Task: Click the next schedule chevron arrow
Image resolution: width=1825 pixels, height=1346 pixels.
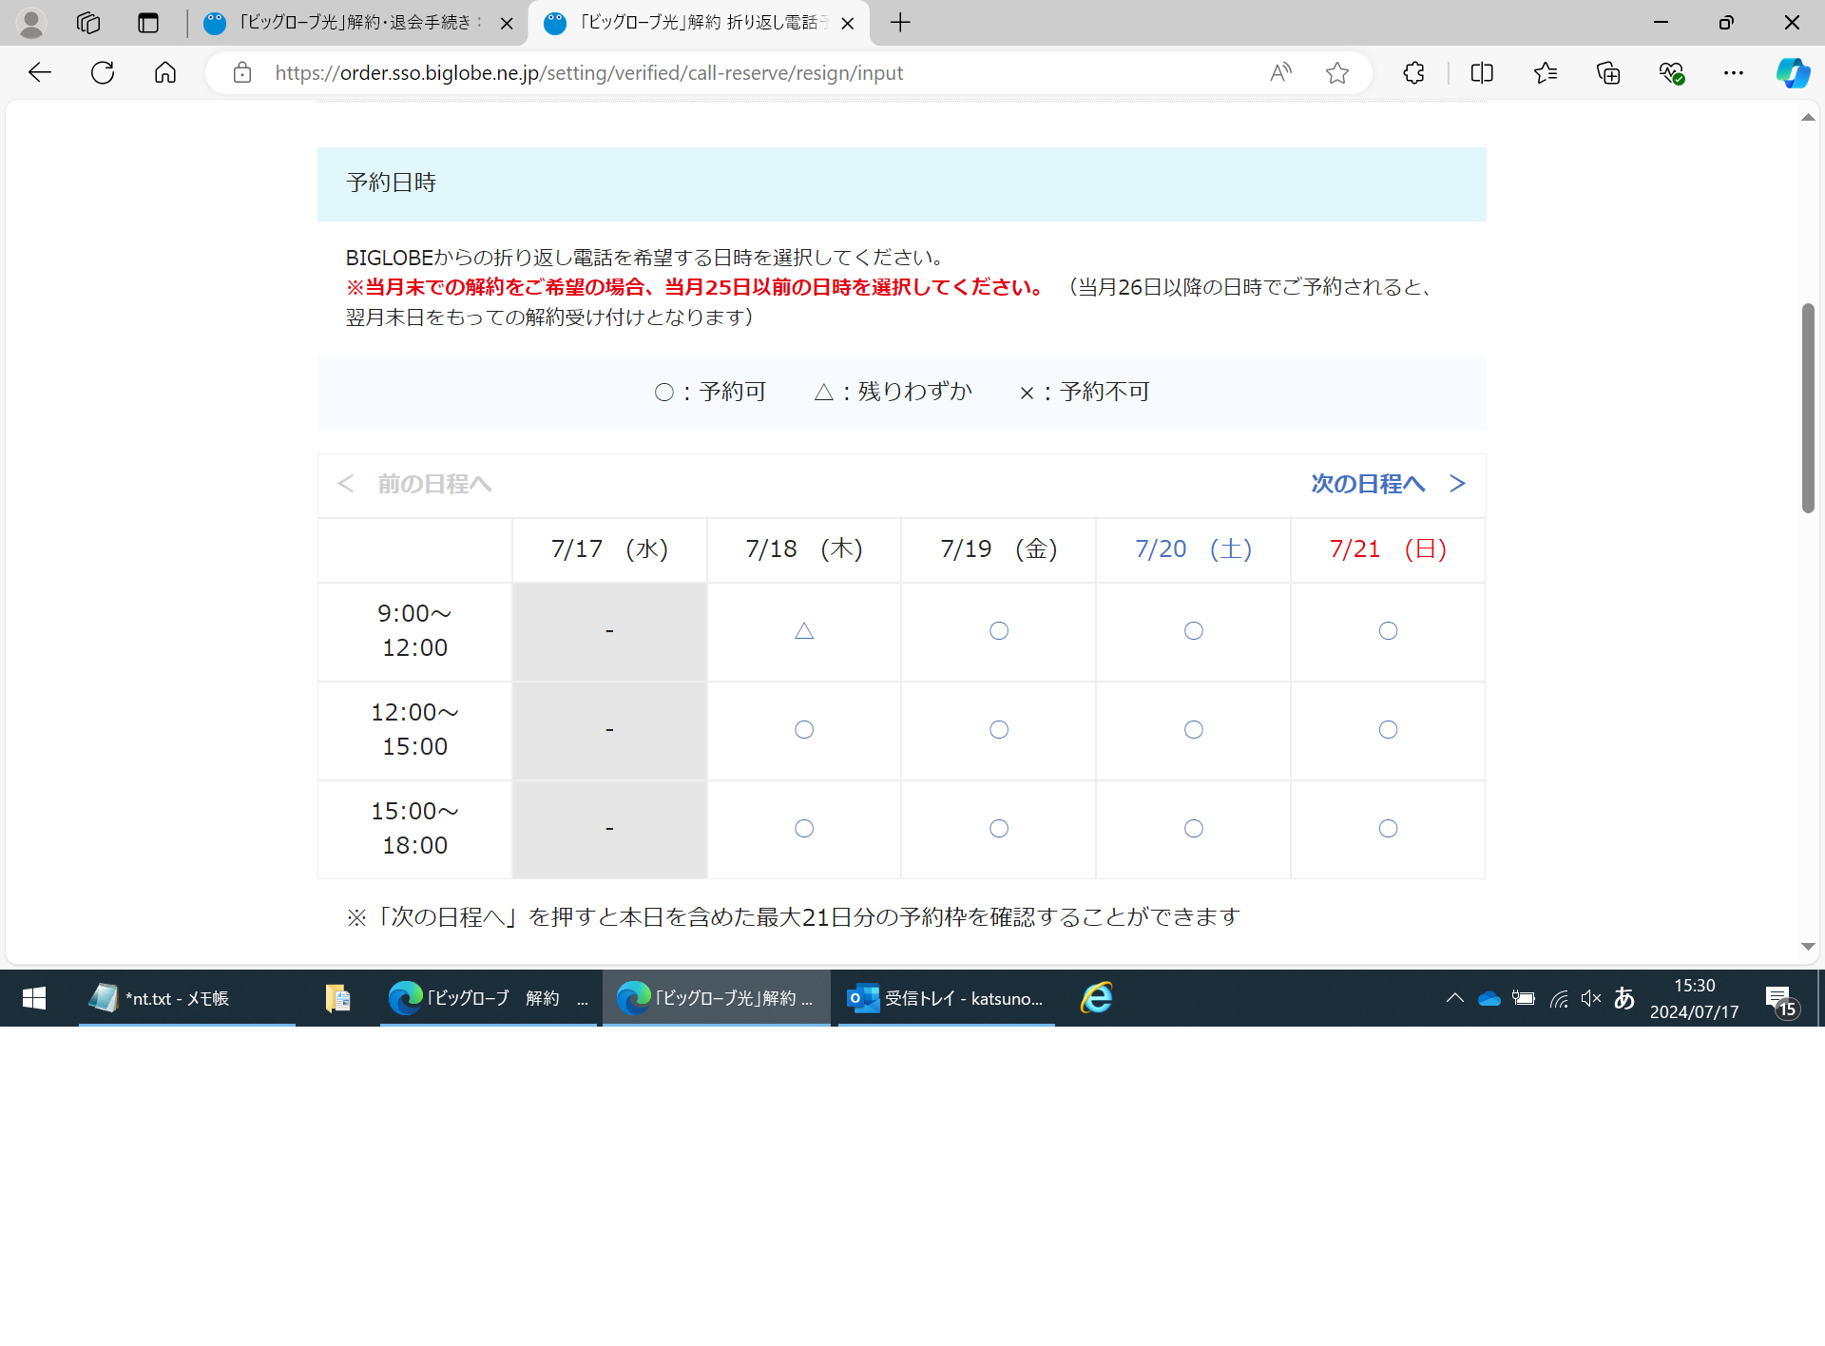Action: 1457,484
